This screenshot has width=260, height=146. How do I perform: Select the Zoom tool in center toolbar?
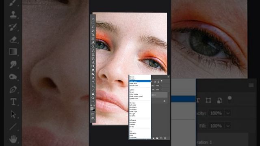93,98
